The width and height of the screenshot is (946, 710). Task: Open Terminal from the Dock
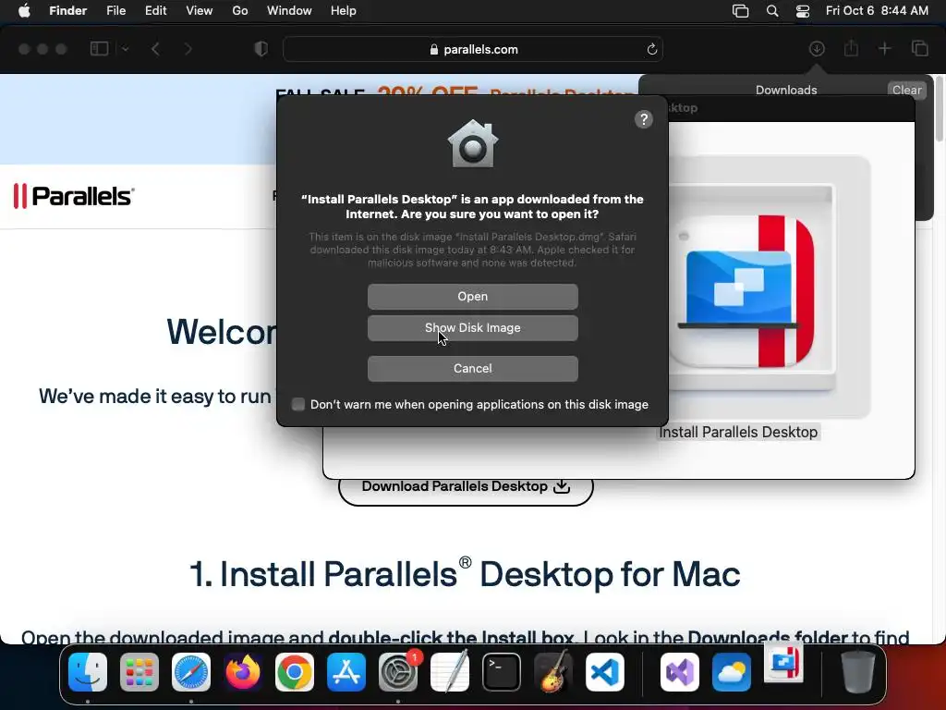[502, 672]
